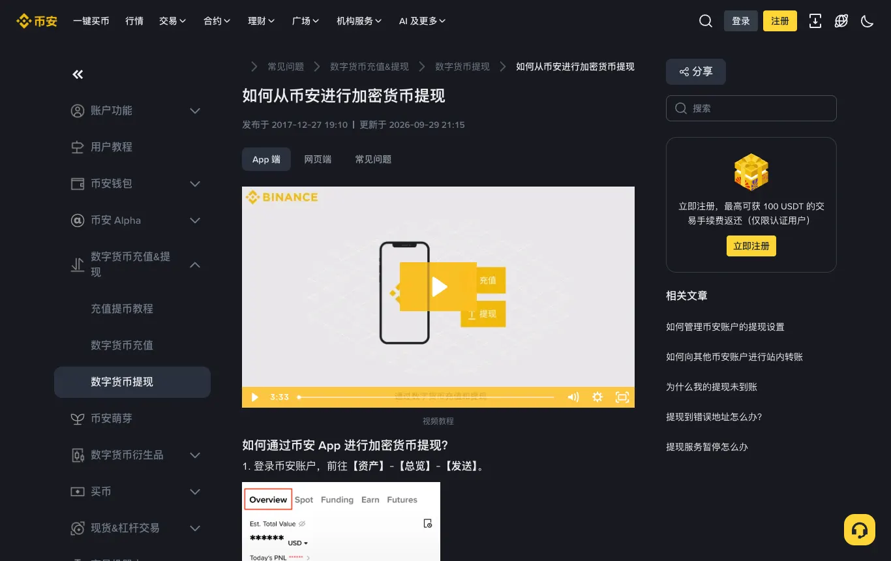Switch to the App 端 tab
This screenshot has width=891, height=561.
266,159
